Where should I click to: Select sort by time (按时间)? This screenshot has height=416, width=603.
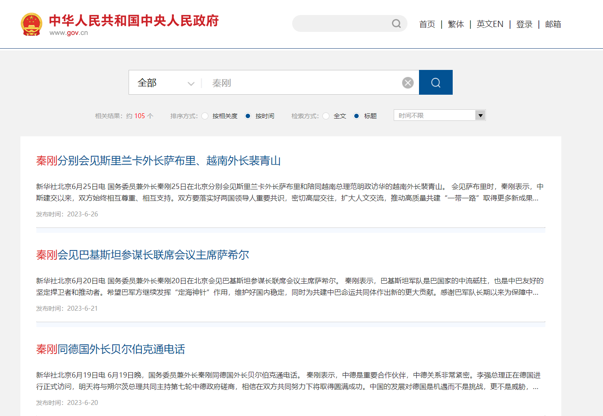coord(248,116)
